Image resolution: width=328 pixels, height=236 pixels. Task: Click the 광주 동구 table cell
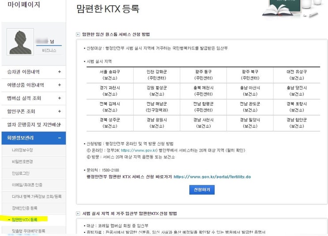pos(204,75)
